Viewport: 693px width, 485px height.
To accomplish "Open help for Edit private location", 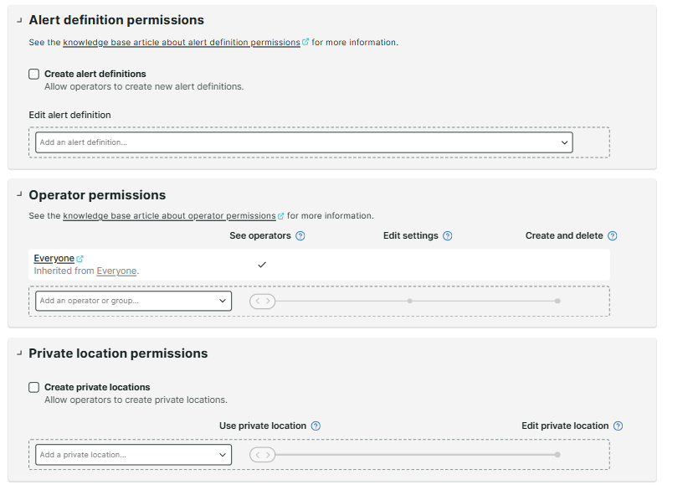I will point(617,426).
